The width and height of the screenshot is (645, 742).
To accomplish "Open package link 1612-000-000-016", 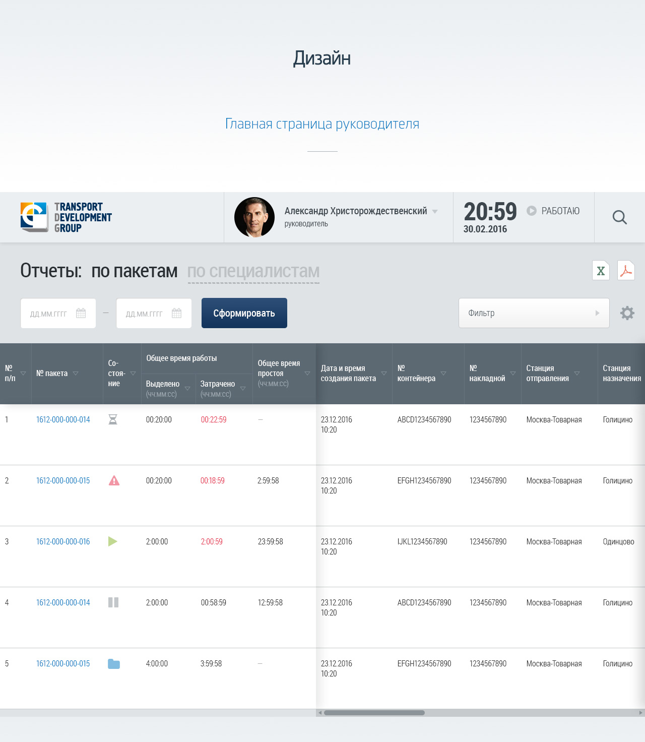I will pos(63,541).
